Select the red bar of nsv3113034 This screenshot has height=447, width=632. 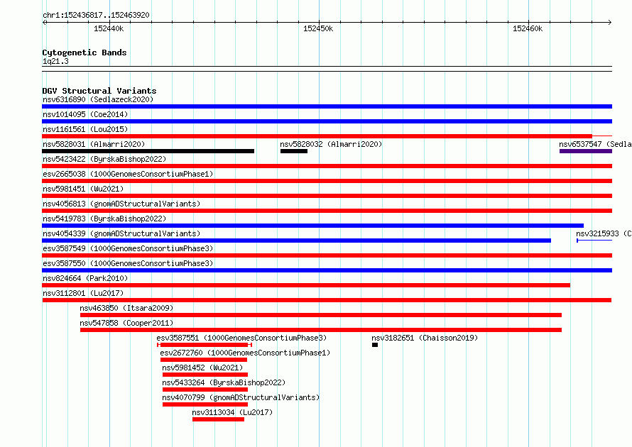click(x=218, y=419)
